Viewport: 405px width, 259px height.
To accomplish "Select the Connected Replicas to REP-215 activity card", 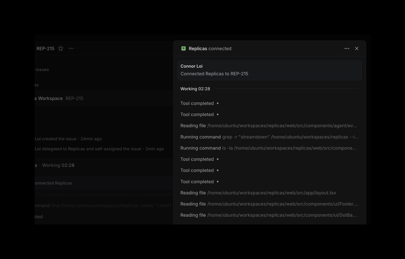I will [x=269, y=70].
